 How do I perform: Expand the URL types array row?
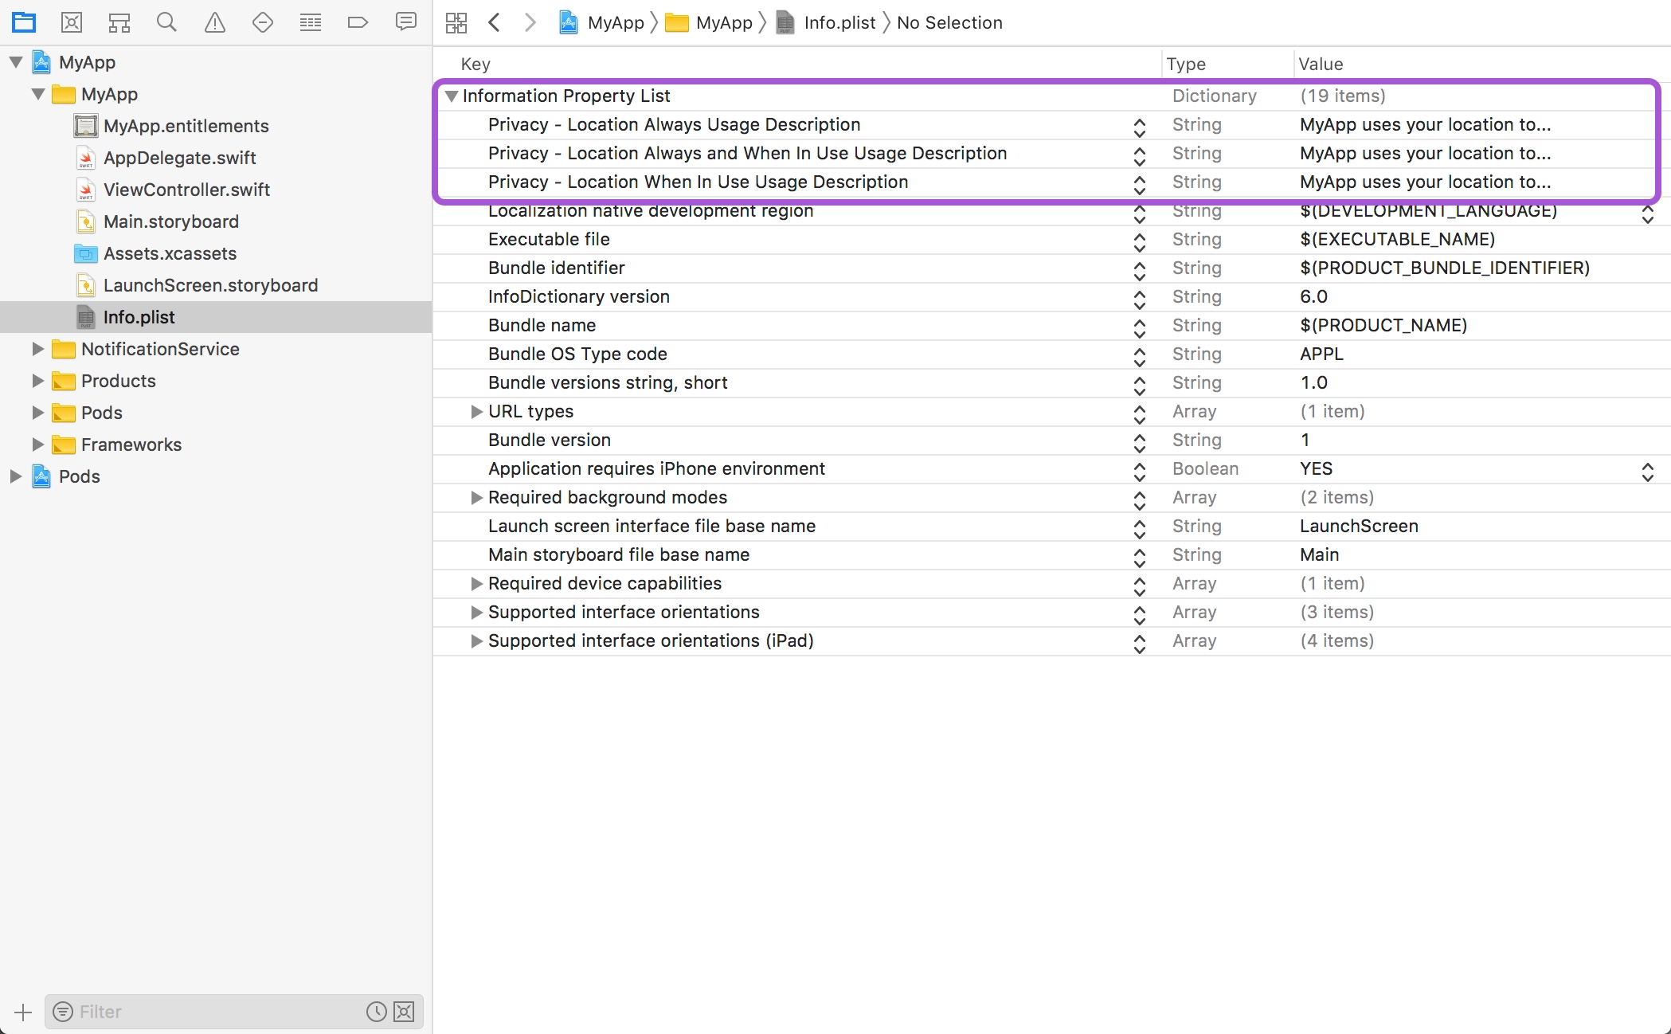point(476,411)
